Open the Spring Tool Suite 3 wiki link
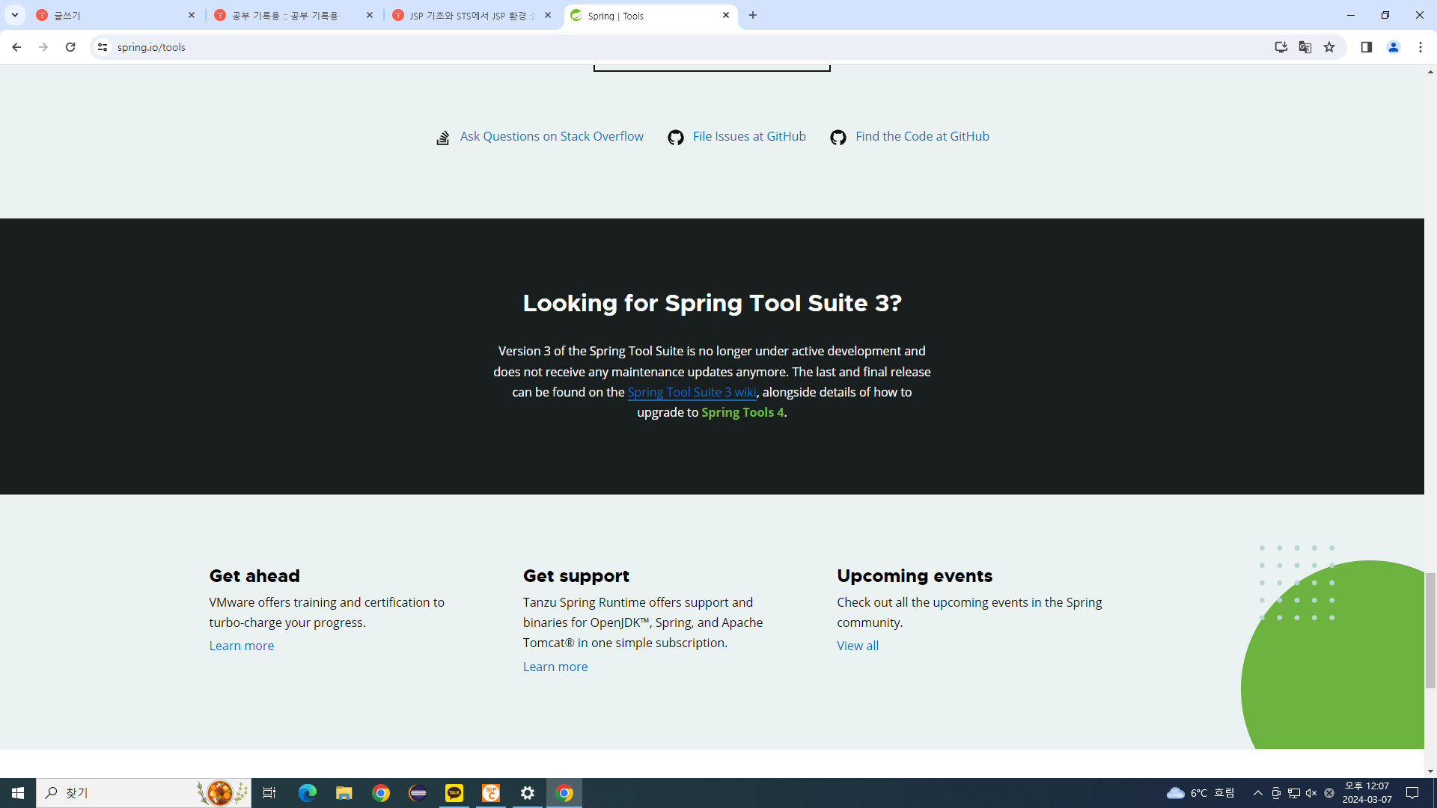 pos(691,392)
